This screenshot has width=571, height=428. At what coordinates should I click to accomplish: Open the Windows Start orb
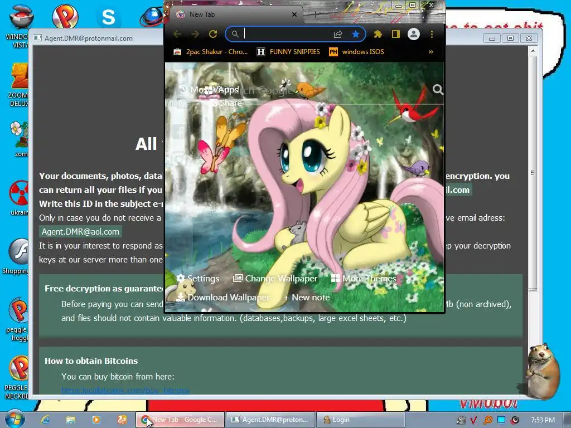click(15, 419)
